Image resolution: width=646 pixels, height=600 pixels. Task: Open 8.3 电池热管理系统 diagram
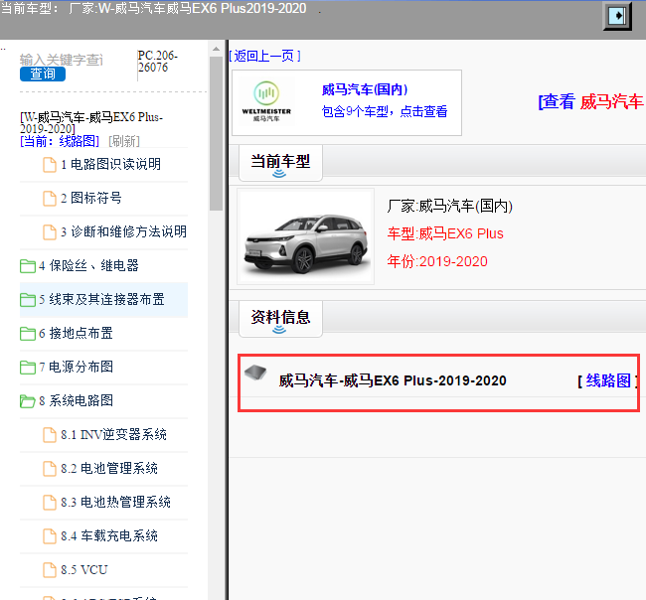[x=115, y=503]
